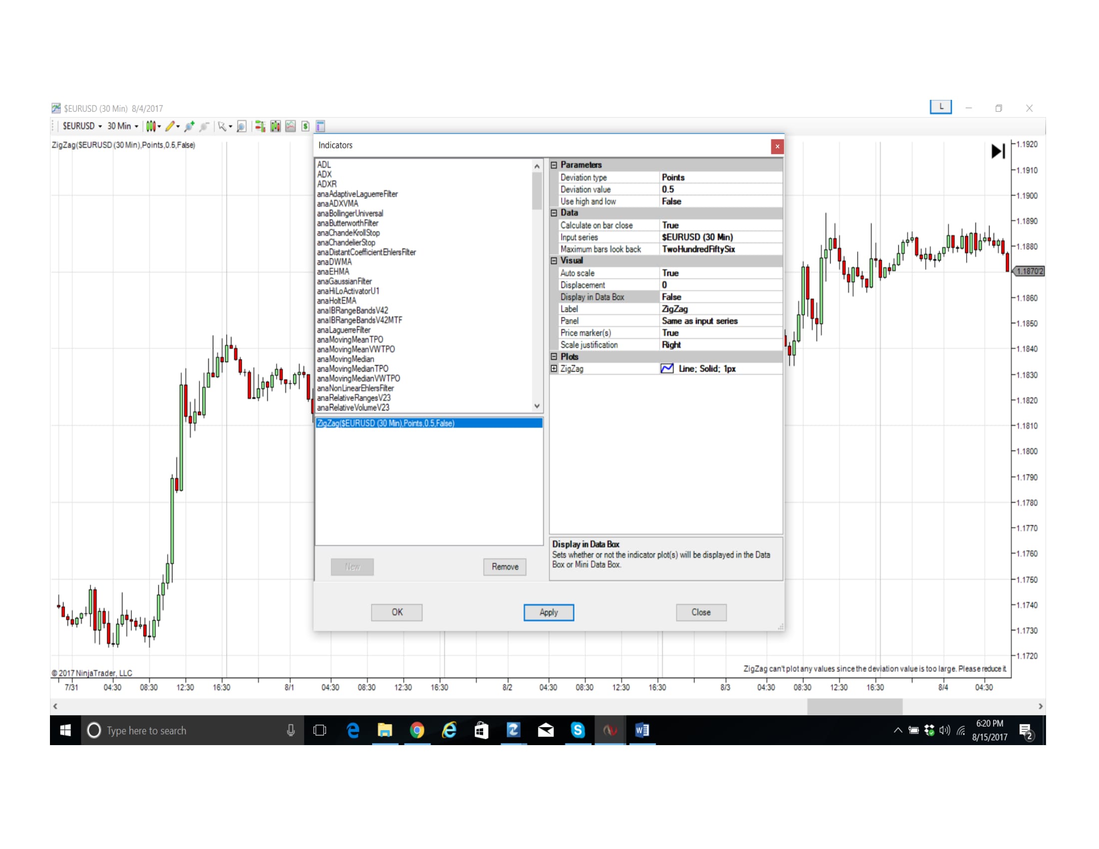Click the Chart Trader icon

[260, 126]
